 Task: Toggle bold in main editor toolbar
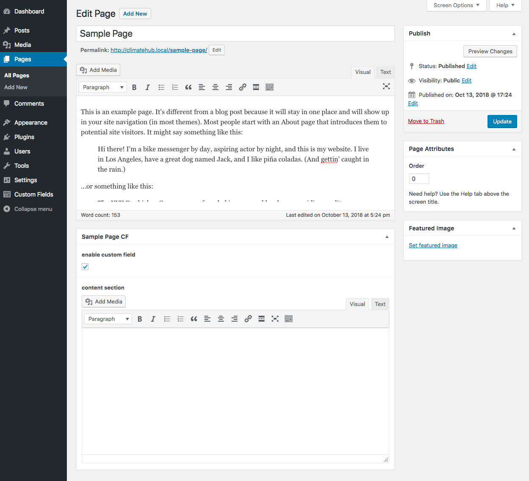point(134,87)
